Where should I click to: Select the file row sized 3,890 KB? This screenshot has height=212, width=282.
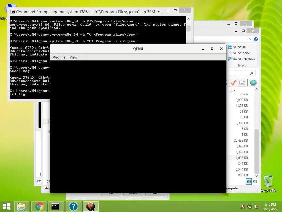pos(238,100)
